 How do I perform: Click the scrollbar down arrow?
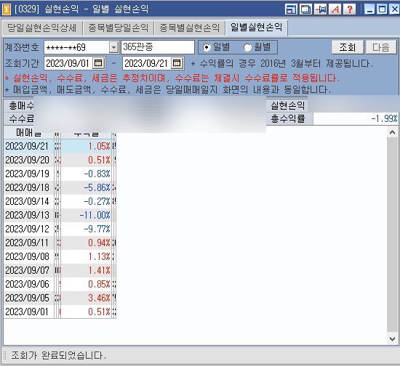tap(392, 339)
